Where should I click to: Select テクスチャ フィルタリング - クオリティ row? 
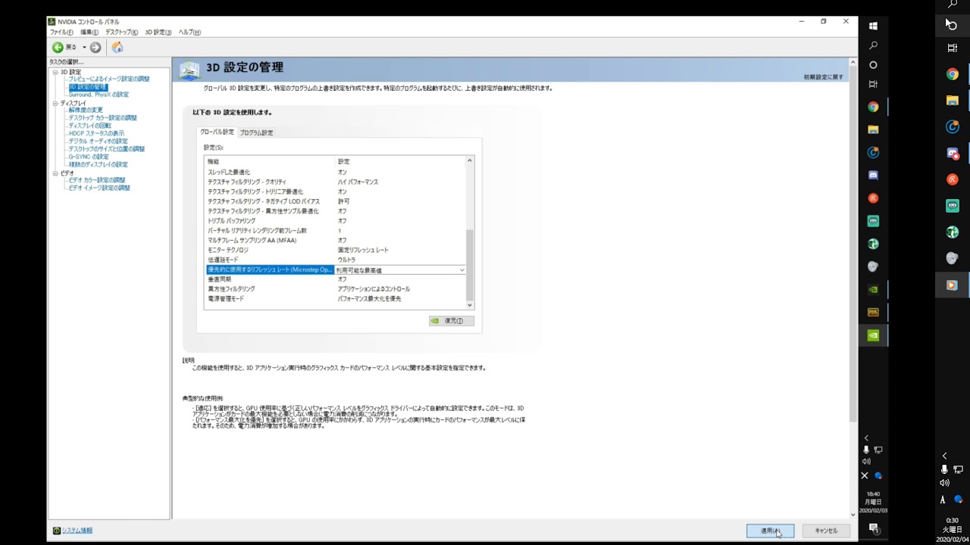[x=335, y=182]
